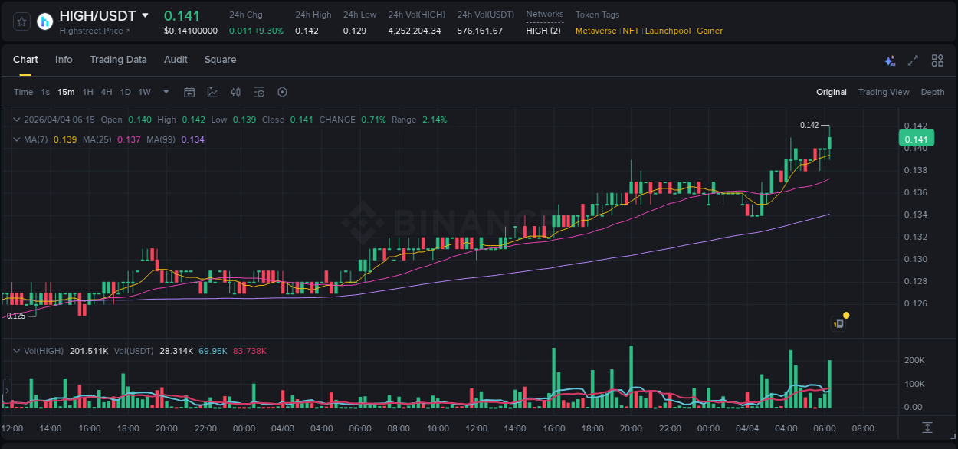Switch to Depth chart view
Image resolution: width=958 pixels, height=449 pixels.
933,91
